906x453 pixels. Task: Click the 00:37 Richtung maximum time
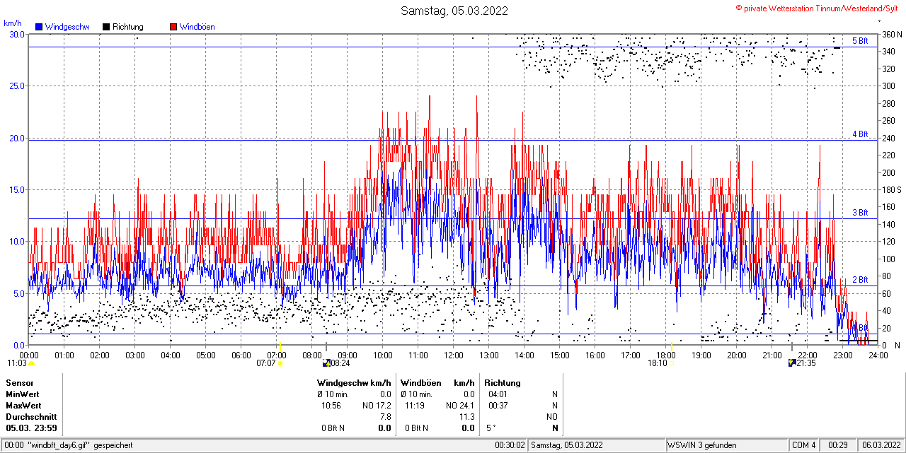(498, 406)
